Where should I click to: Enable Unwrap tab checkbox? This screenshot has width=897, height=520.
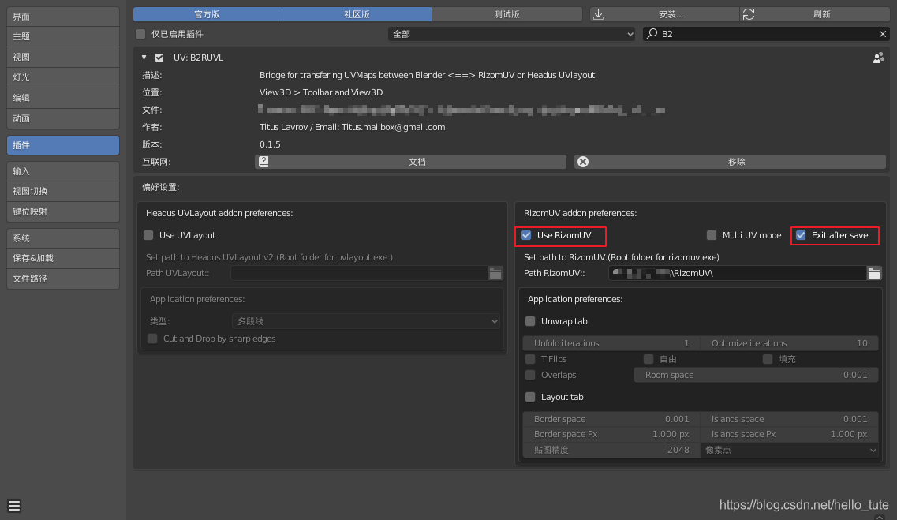coord(530,321)
